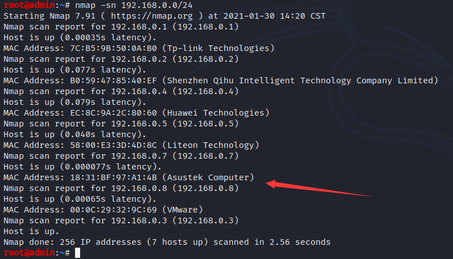Click the MAC address EC:8C:9A:2C:80:60
This screenshot has height=259, width=453.
tap(114, 113)
